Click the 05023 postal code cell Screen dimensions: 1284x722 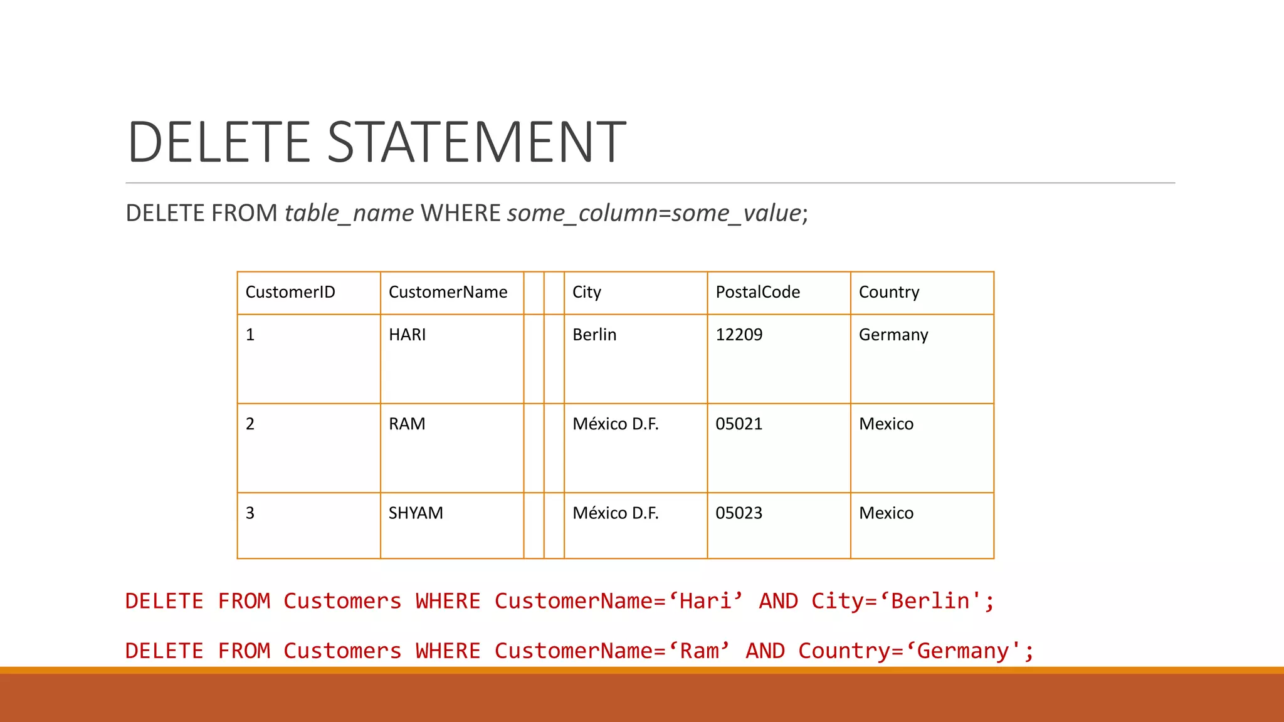(x=739, y=513)
